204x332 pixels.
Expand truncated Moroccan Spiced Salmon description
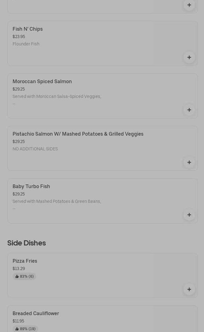tap(14, 103)
